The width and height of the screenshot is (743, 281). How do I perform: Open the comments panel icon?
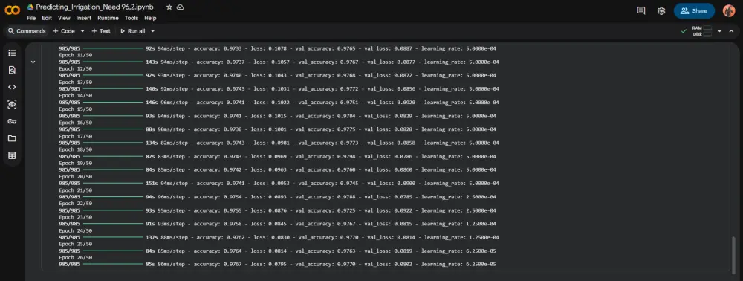641,10
